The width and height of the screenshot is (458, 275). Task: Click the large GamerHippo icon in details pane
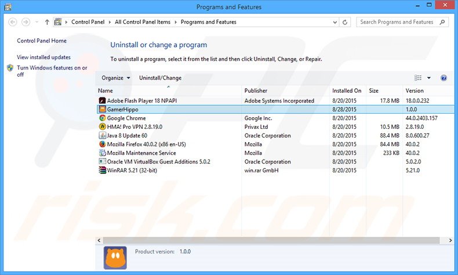pos(115,258)
